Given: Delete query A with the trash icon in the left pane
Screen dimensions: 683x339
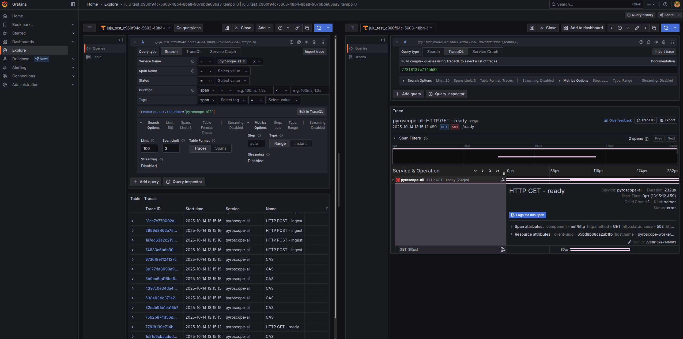Looking at the screenshot, I should 314,42.
